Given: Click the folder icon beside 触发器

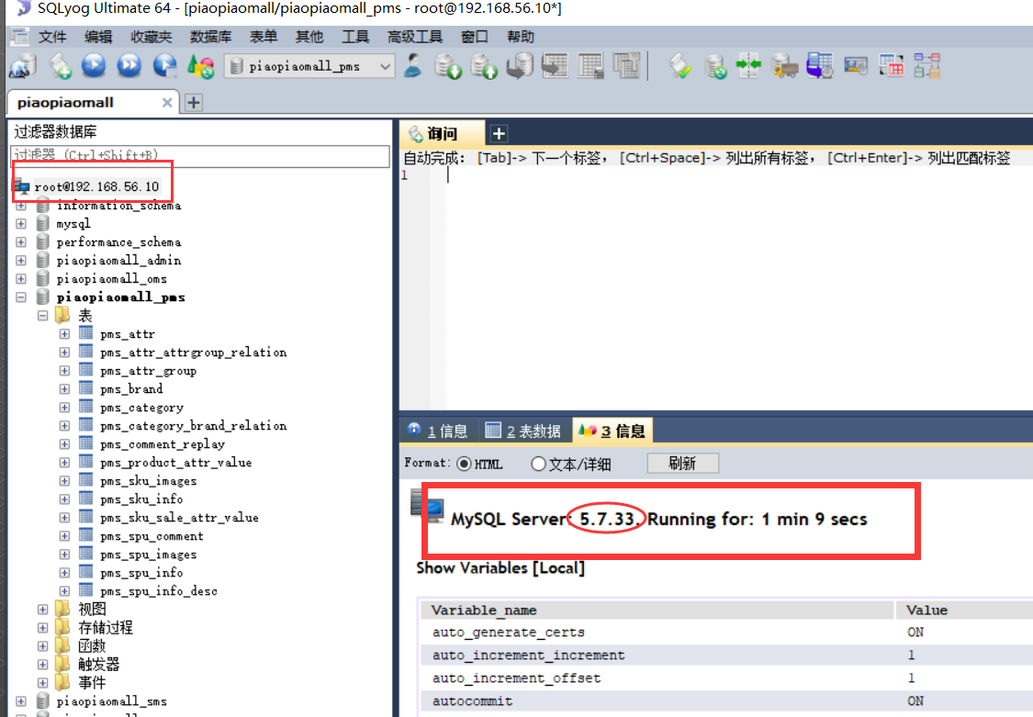Looking at the screenshot, I should [x=62, y=664].
